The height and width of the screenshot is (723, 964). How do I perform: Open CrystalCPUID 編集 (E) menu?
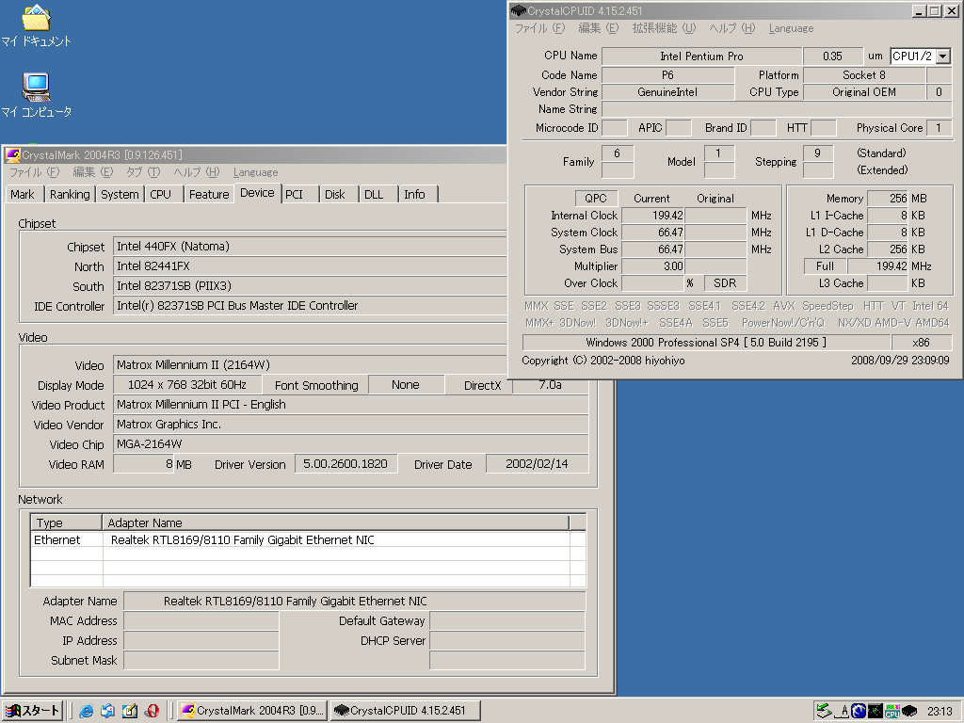point(598,28)
